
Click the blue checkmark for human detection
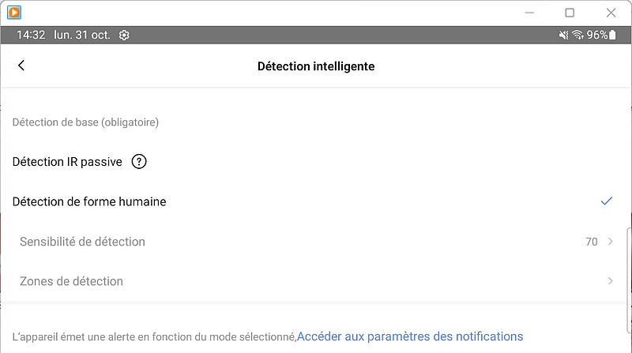(x=607, y=201)
